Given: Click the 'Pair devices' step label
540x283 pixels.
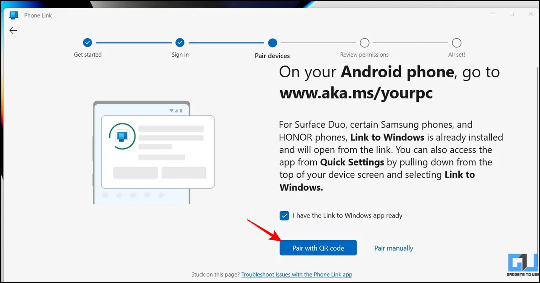Looking at the screenshot, I should [273, 55].
